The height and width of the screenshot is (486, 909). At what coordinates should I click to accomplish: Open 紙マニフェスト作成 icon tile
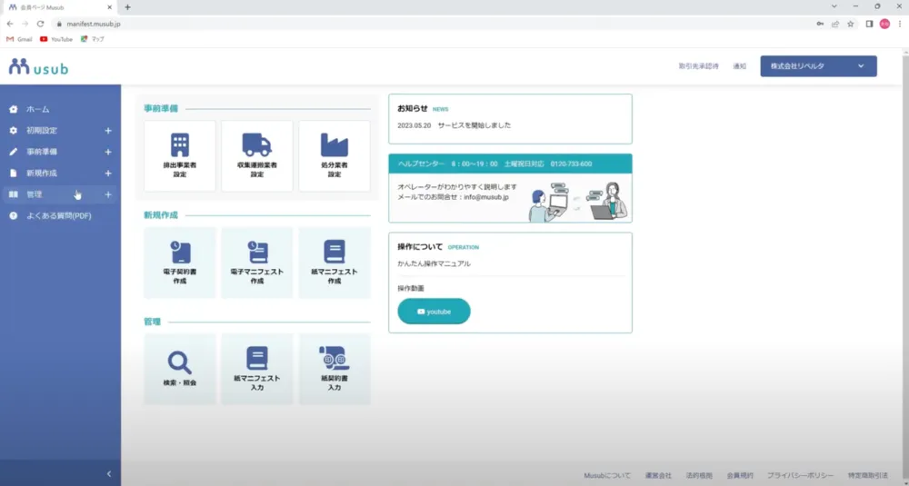tap(334, 262)
